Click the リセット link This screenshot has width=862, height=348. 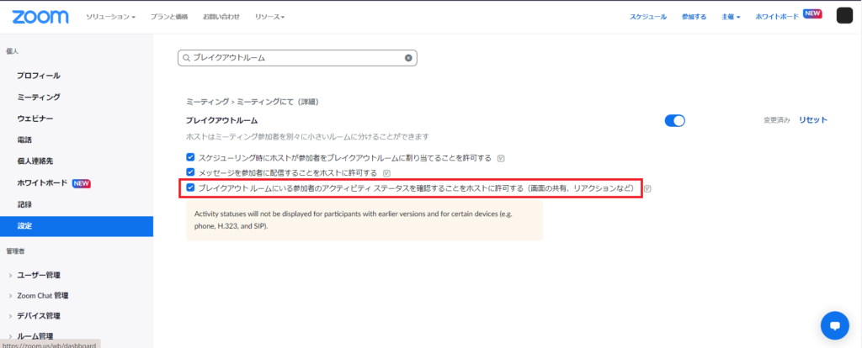point(812,120)
